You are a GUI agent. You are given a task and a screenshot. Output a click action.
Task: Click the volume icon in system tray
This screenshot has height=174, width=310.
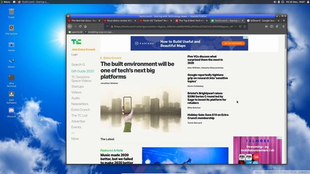tap(275, 2)
